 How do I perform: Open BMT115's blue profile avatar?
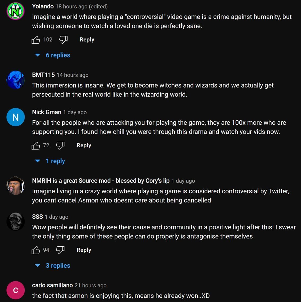[x=16, y=79]
